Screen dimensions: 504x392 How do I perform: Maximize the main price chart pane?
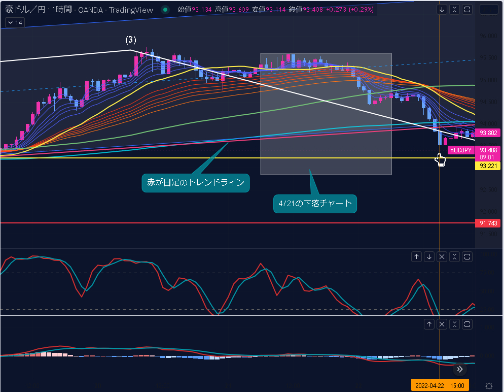(x=467, y=9)
